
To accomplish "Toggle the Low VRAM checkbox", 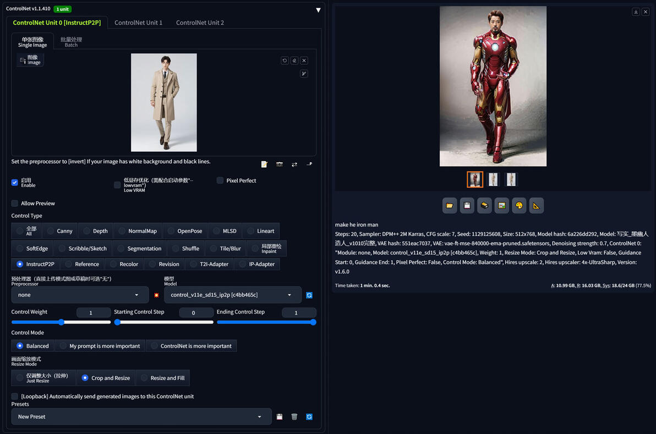I will click(117, 185).
